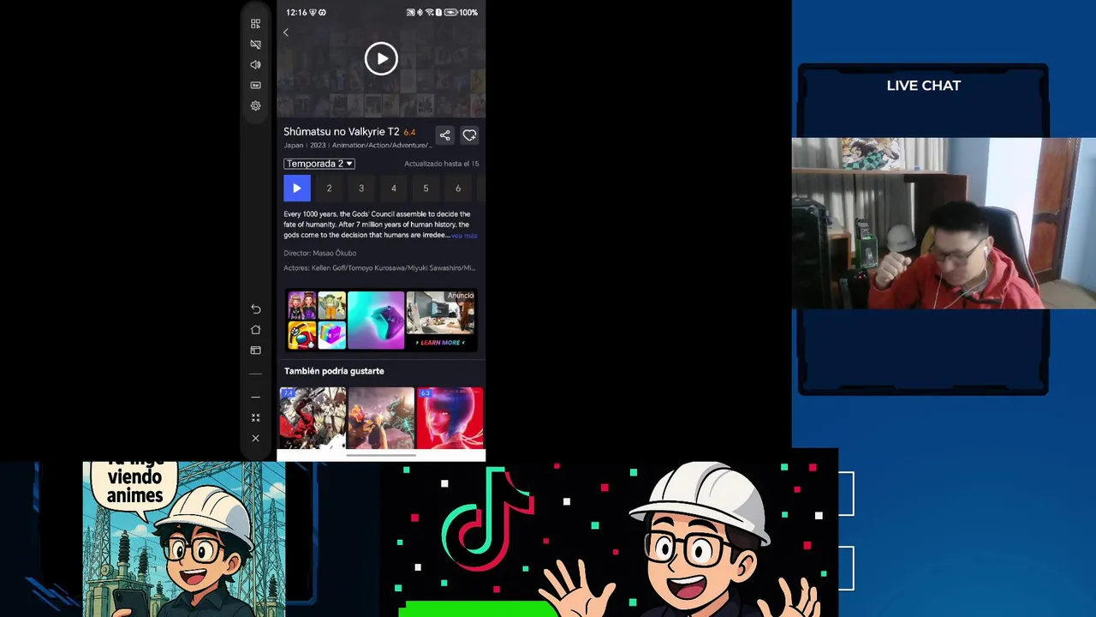This screenshot has width=1096, height=617.
Task: Select episode 3
Action: pyautogui.click(x=361, y=189)
